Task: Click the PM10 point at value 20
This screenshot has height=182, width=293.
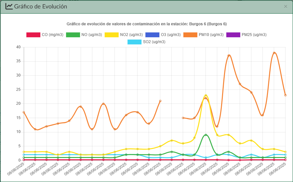Action: pos(103,104)
